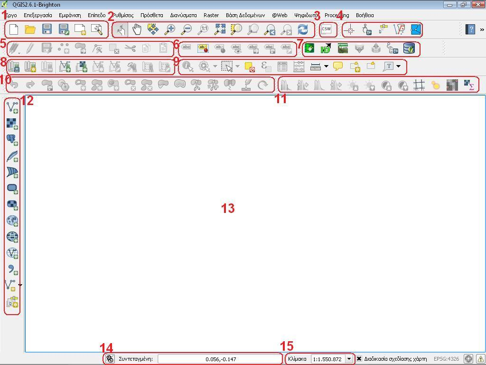
Task: Expand the measure tool dropdown arrow
Action: pos(326,66)
